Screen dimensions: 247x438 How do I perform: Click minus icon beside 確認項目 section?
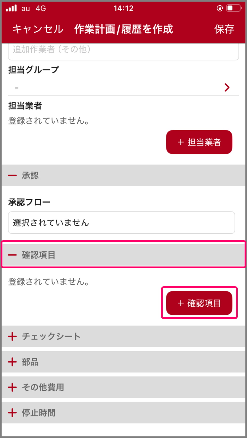(12, 255)
